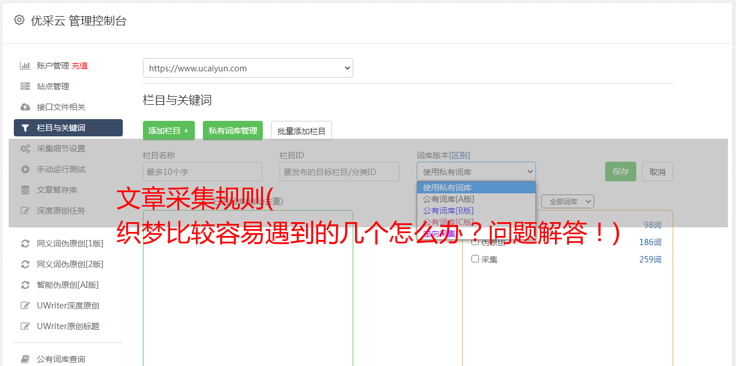Click the 栏目名称 text field
Screen dimensions: 736x366
coord(202,171)
